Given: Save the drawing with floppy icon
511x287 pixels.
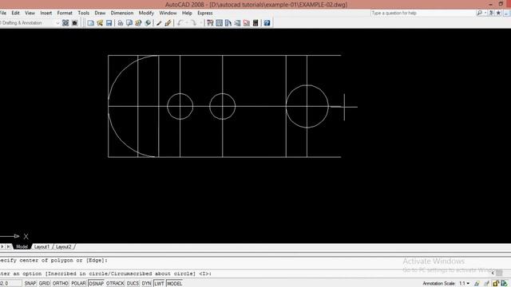Looking at the screenshot, I should pos(109,23).
